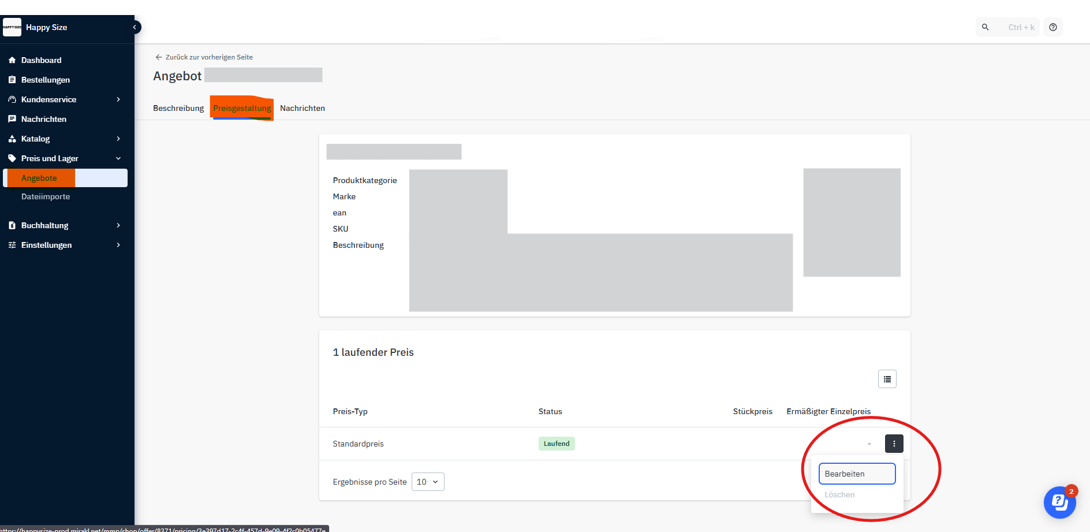
Task: Open Bestellungen in the sidebar
Action: 45,80
